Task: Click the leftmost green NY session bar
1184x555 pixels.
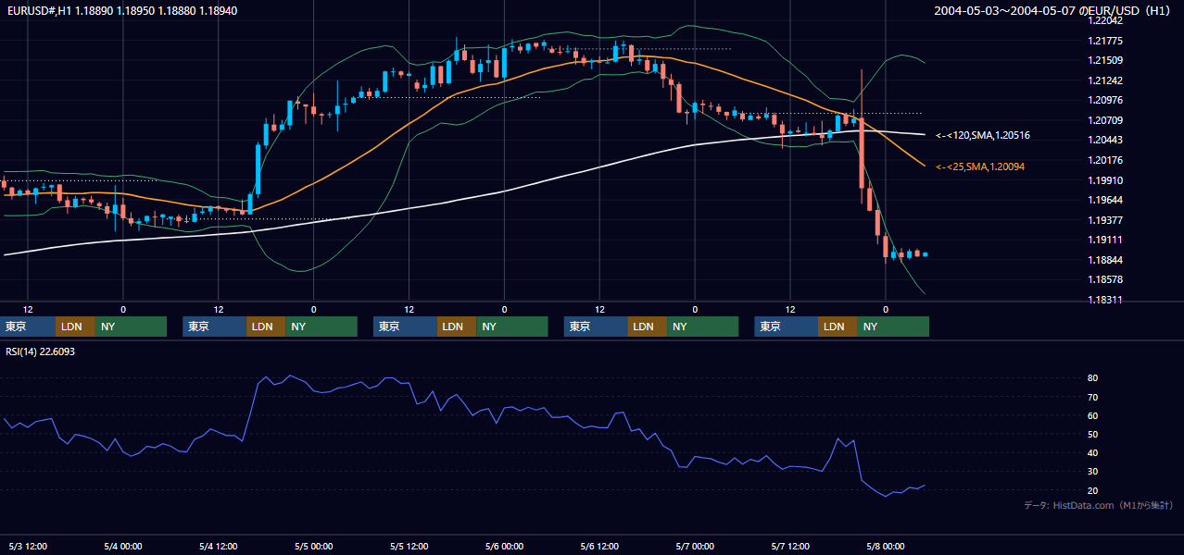Action: pyautogui.click(x=131, y=327)
